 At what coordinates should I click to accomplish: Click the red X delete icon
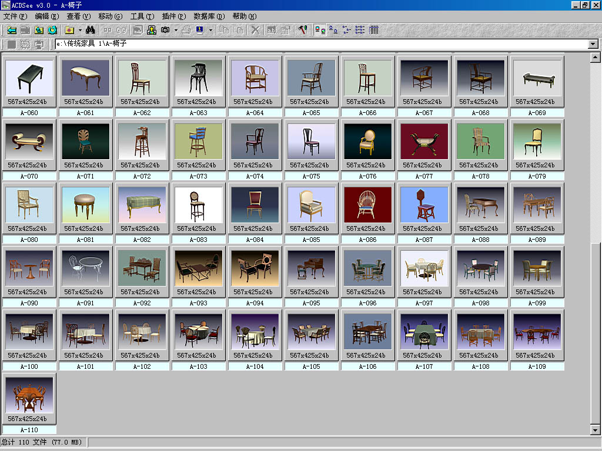point(255,30)
